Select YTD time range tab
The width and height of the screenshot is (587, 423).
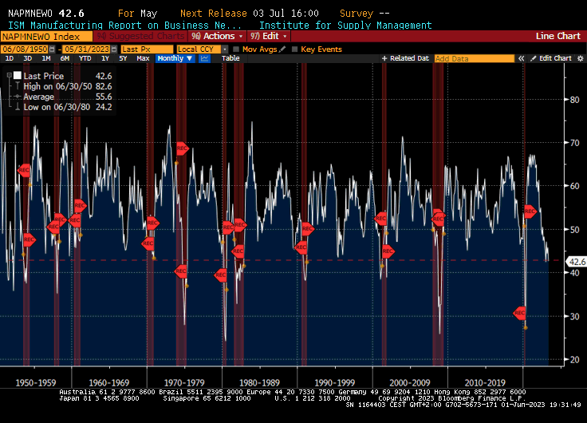[85, 58]
